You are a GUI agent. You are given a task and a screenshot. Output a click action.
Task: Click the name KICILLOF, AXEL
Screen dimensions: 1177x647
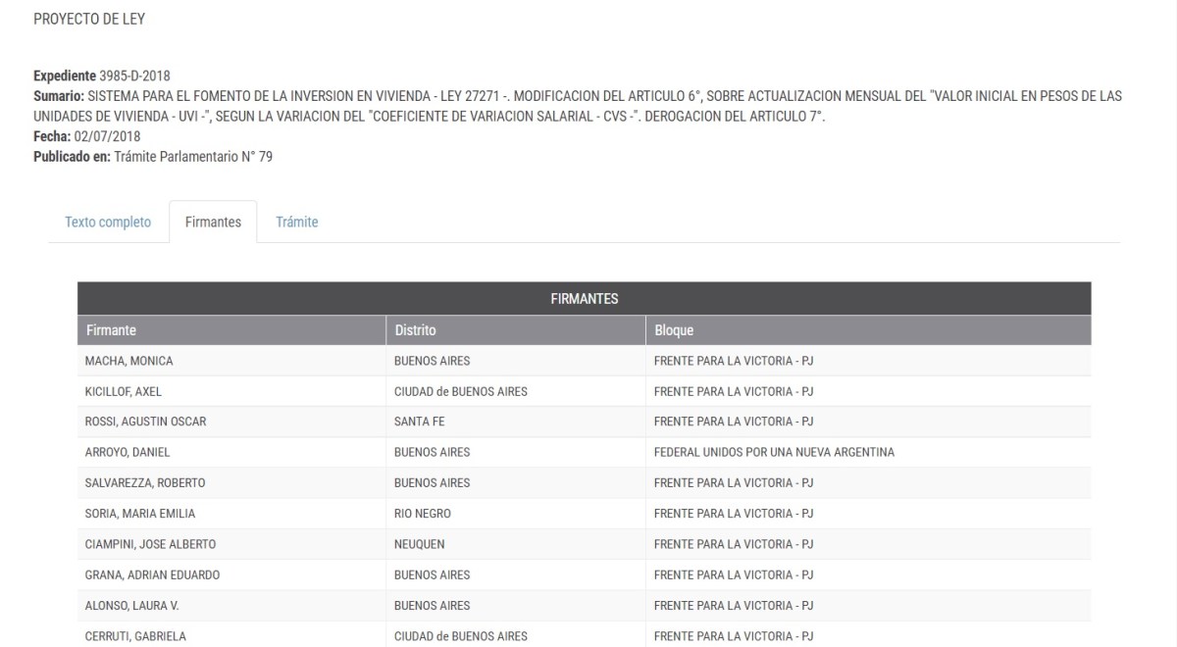point(124,391)
